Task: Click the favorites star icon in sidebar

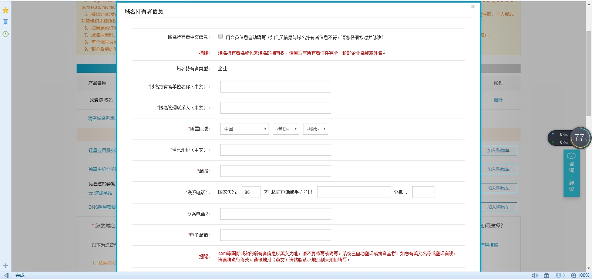Action: tap(6, 10)
